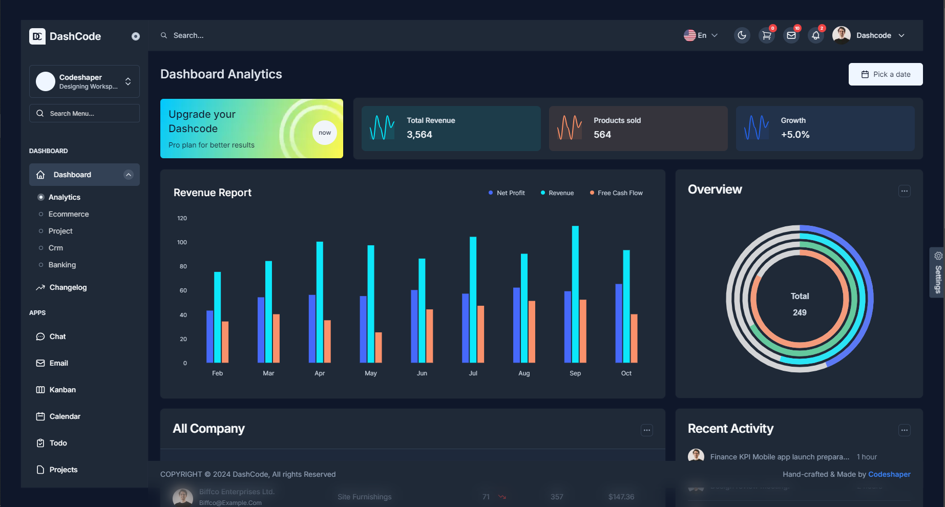Image resolution: width=945 pixels, height=507 pixels.
Task: Click the Project radio bullet
Action: coord(41,231)
